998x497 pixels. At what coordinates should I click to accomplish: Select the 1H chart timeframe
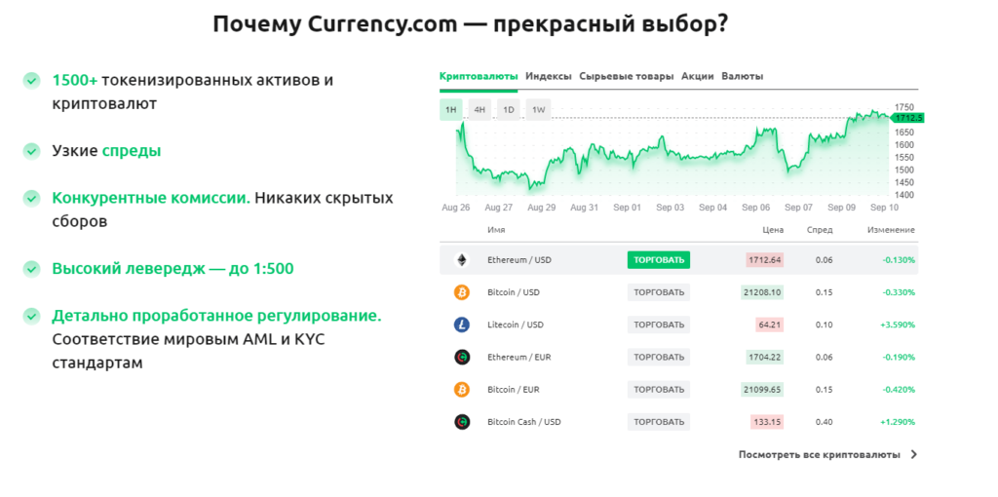click(x=450, y=110)
